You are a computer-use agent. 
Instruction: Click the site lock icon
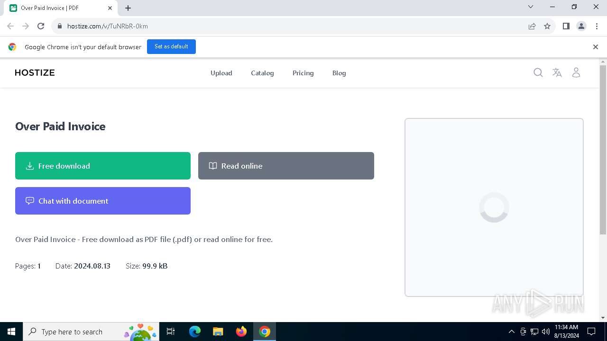tap(60, 26)
